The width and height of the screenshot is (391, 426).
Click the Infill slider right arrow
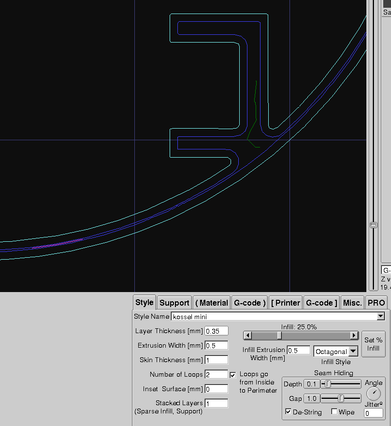point(354,336)
